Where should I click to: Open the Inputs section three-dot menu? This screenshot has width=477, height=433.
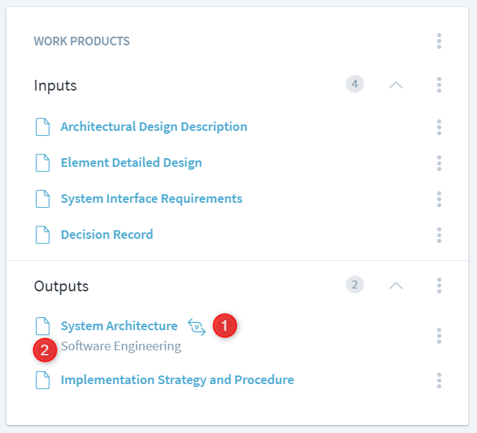coord(439,85)
